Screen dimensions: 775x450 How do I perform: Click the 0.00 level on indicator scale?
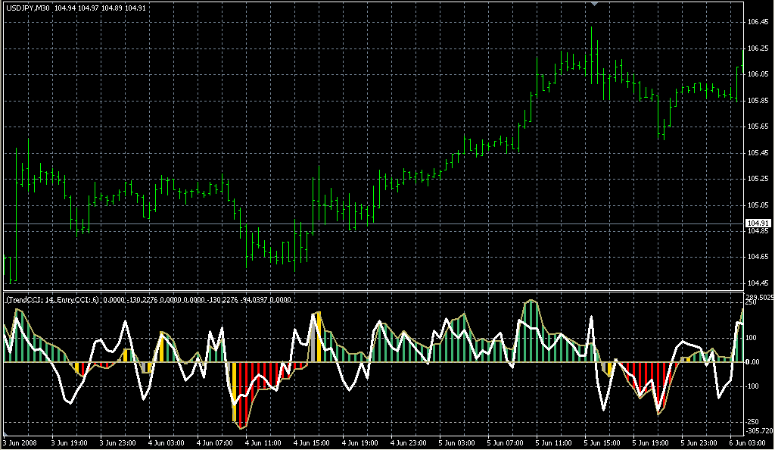click(754, 362)
